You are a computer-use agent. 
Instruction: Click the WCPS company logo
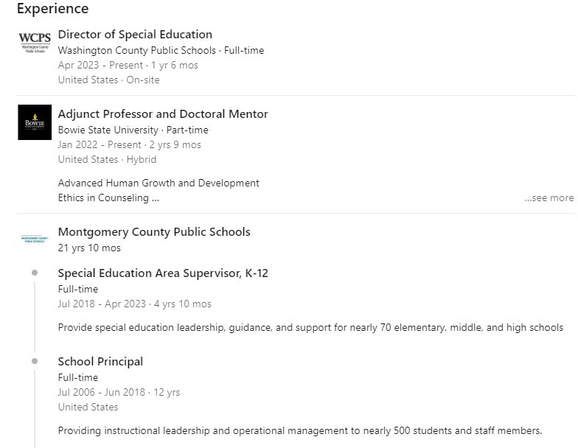click(x=35, y=43)
